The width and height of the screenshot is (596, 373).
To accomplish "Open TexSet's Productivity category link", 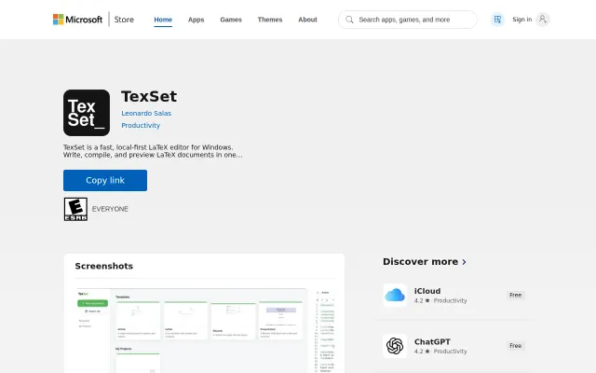I will point(141,125).
